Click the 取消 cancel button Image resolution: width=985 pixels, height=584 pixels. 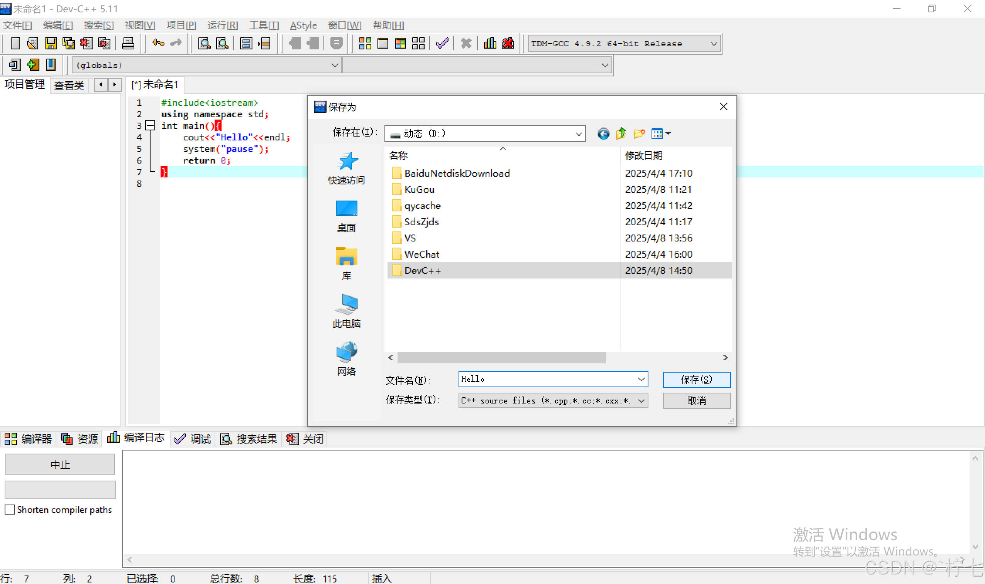coord(696,401)
